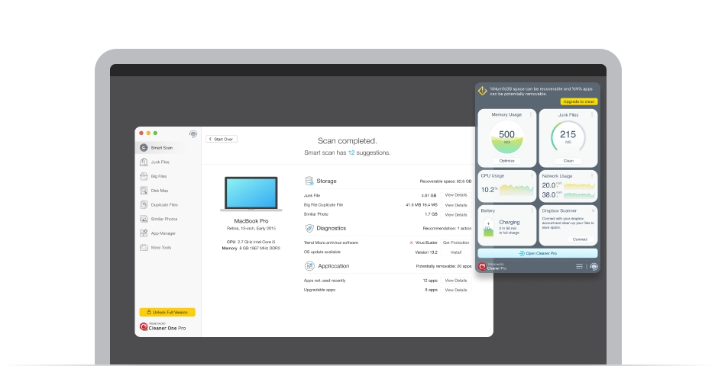Screen dimensions: 715x366
Task: Open Battery card options menu
Action: (532, 210)
